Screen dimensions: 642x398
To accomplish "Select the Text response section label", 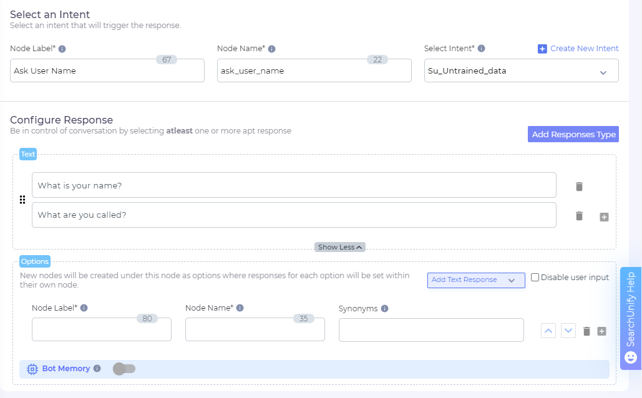I will pyautogui.click(x=27, y=153).
